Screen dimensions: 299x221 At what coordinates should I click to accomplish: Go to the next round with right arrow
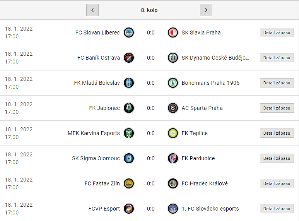coord(206,10)
